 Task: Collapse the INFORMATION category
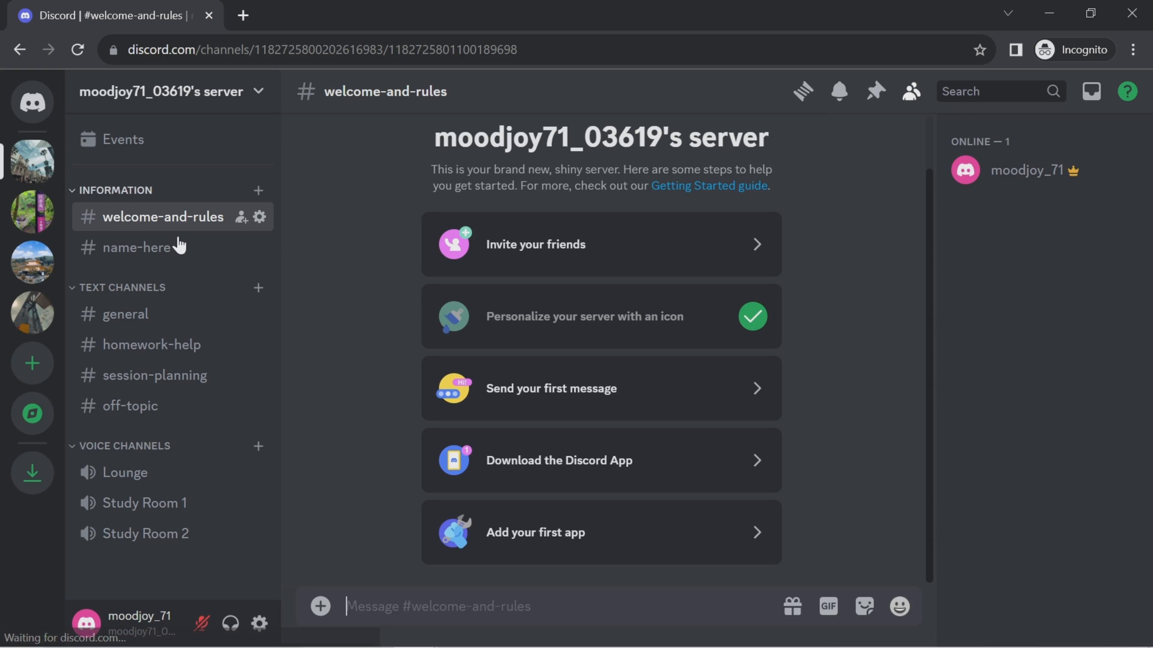[x=116, y=190]
